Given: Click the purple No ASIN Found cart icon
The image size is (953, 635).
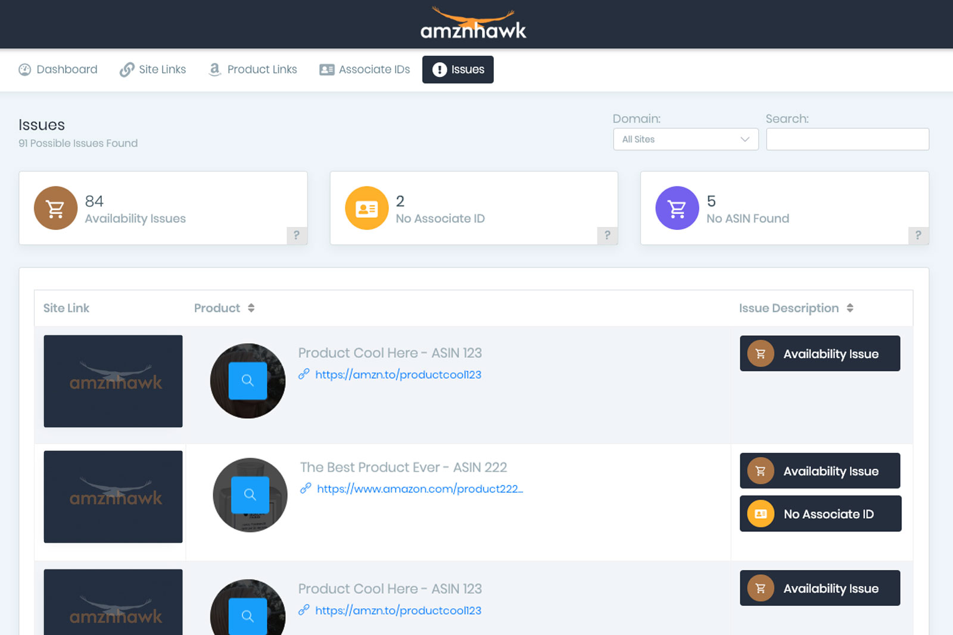Looking at the screenshot, I should click(x=677, y=208).
